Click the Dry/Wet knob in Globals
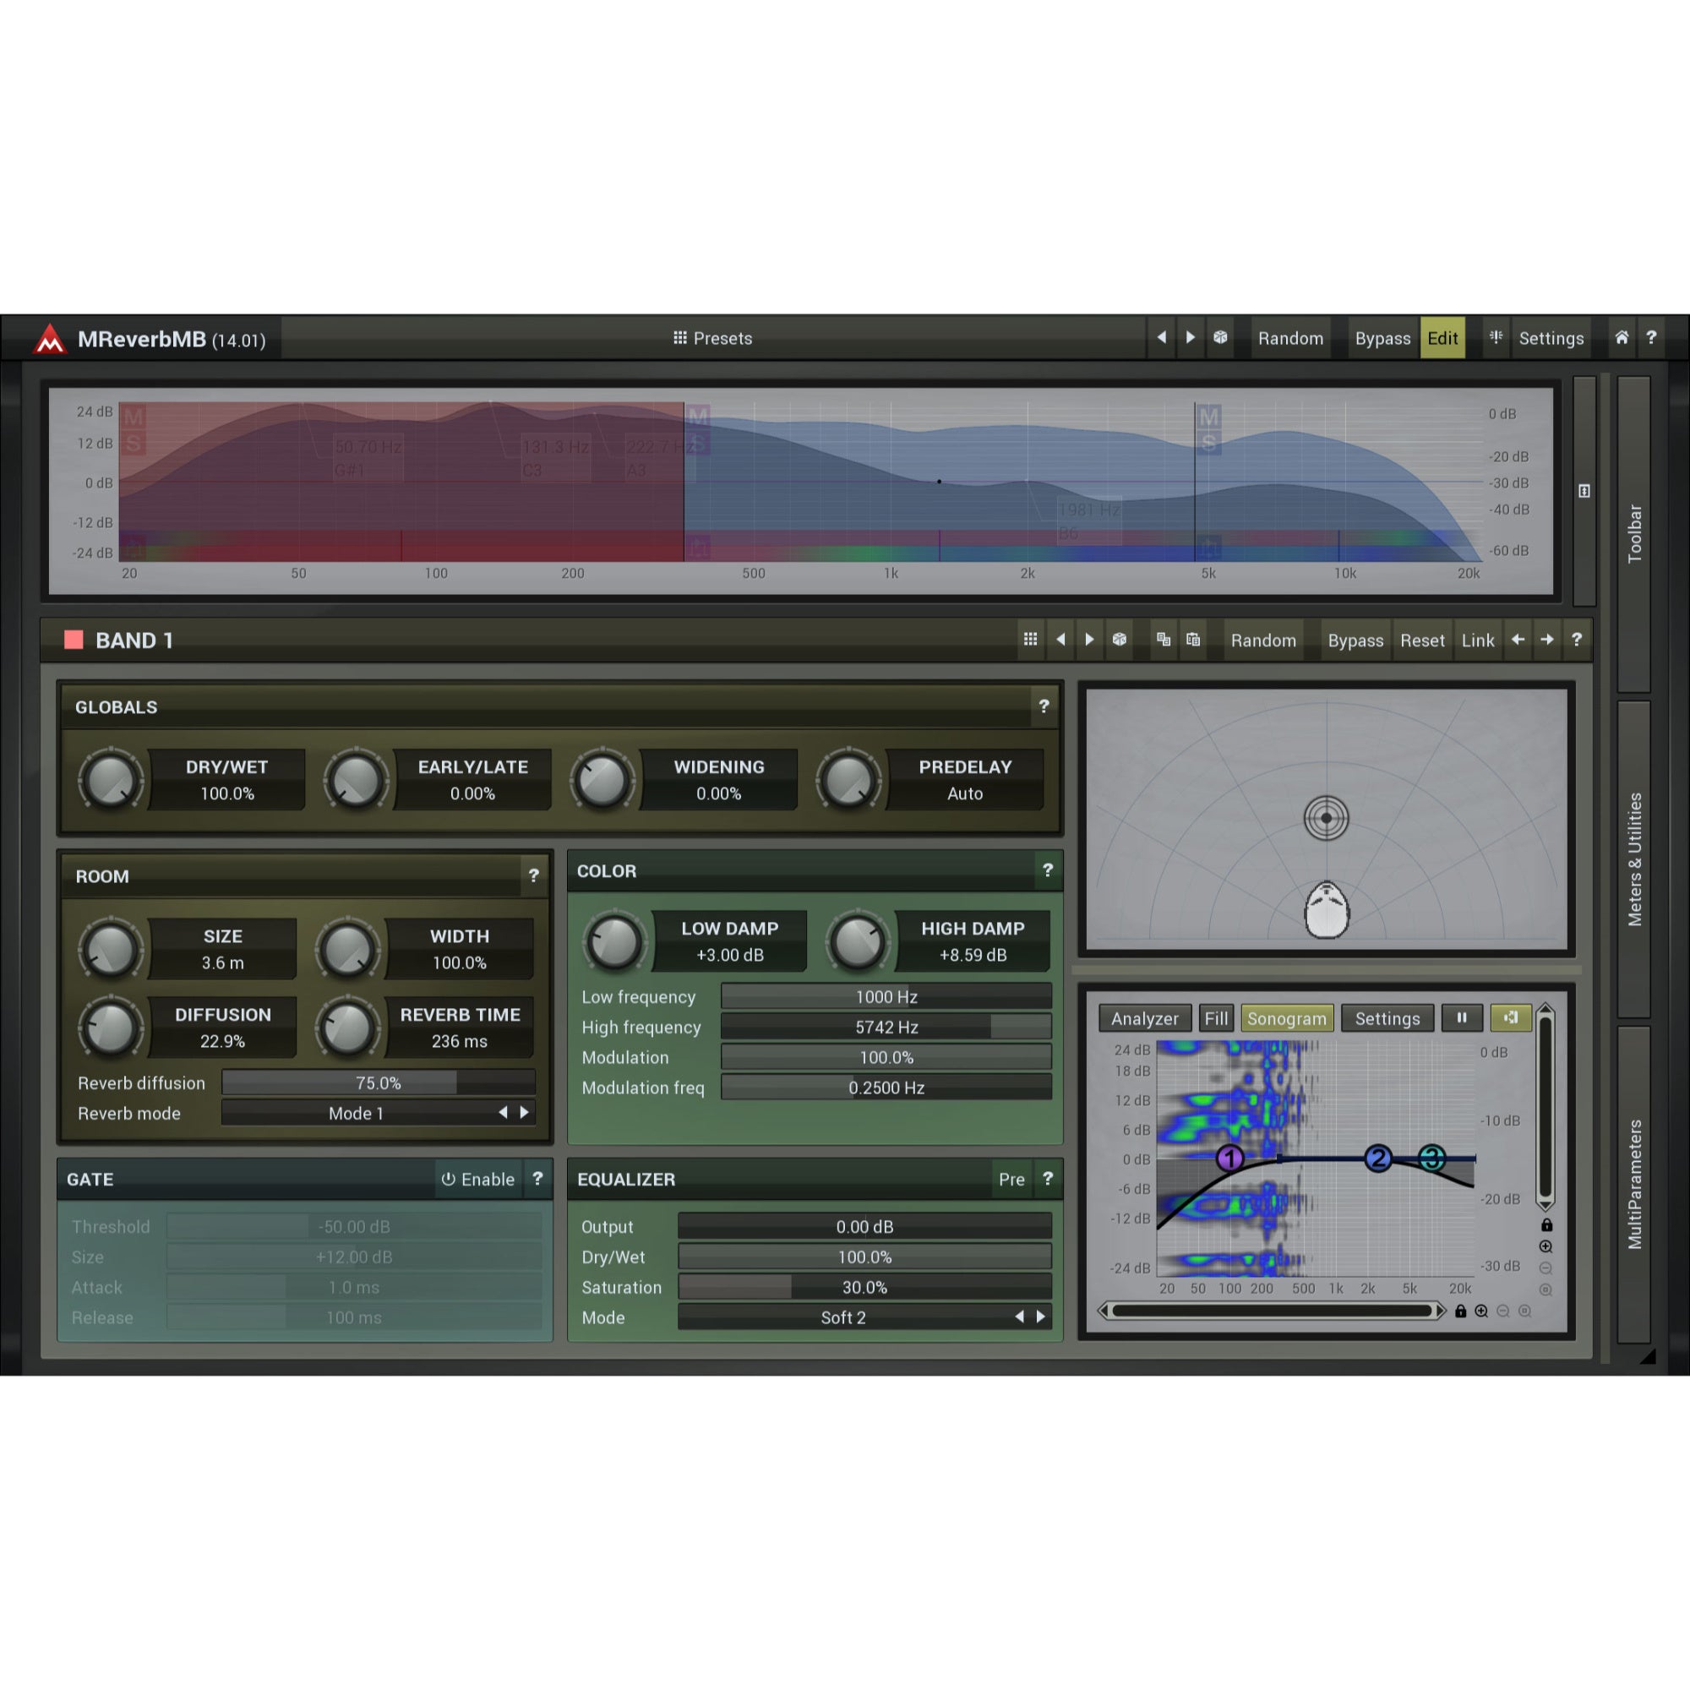 pyautogui.click(x=110, y=779)
